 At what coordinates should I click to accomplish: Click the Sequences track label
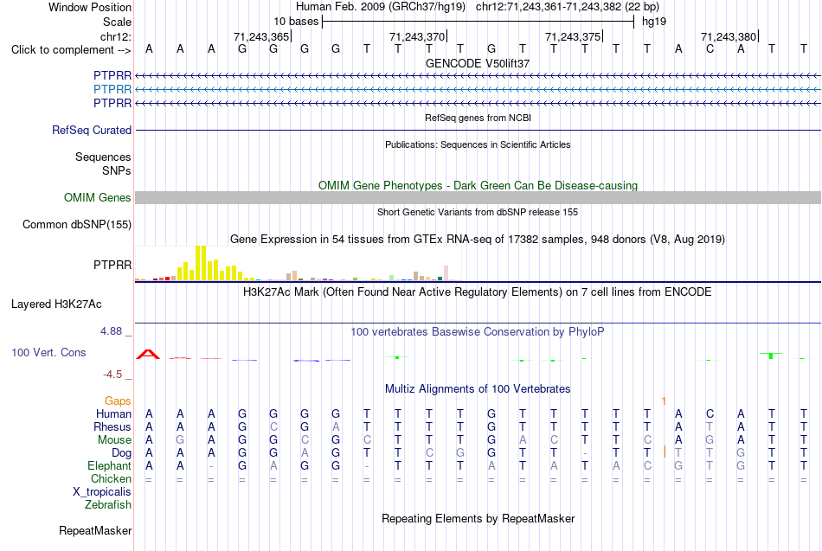103,157
